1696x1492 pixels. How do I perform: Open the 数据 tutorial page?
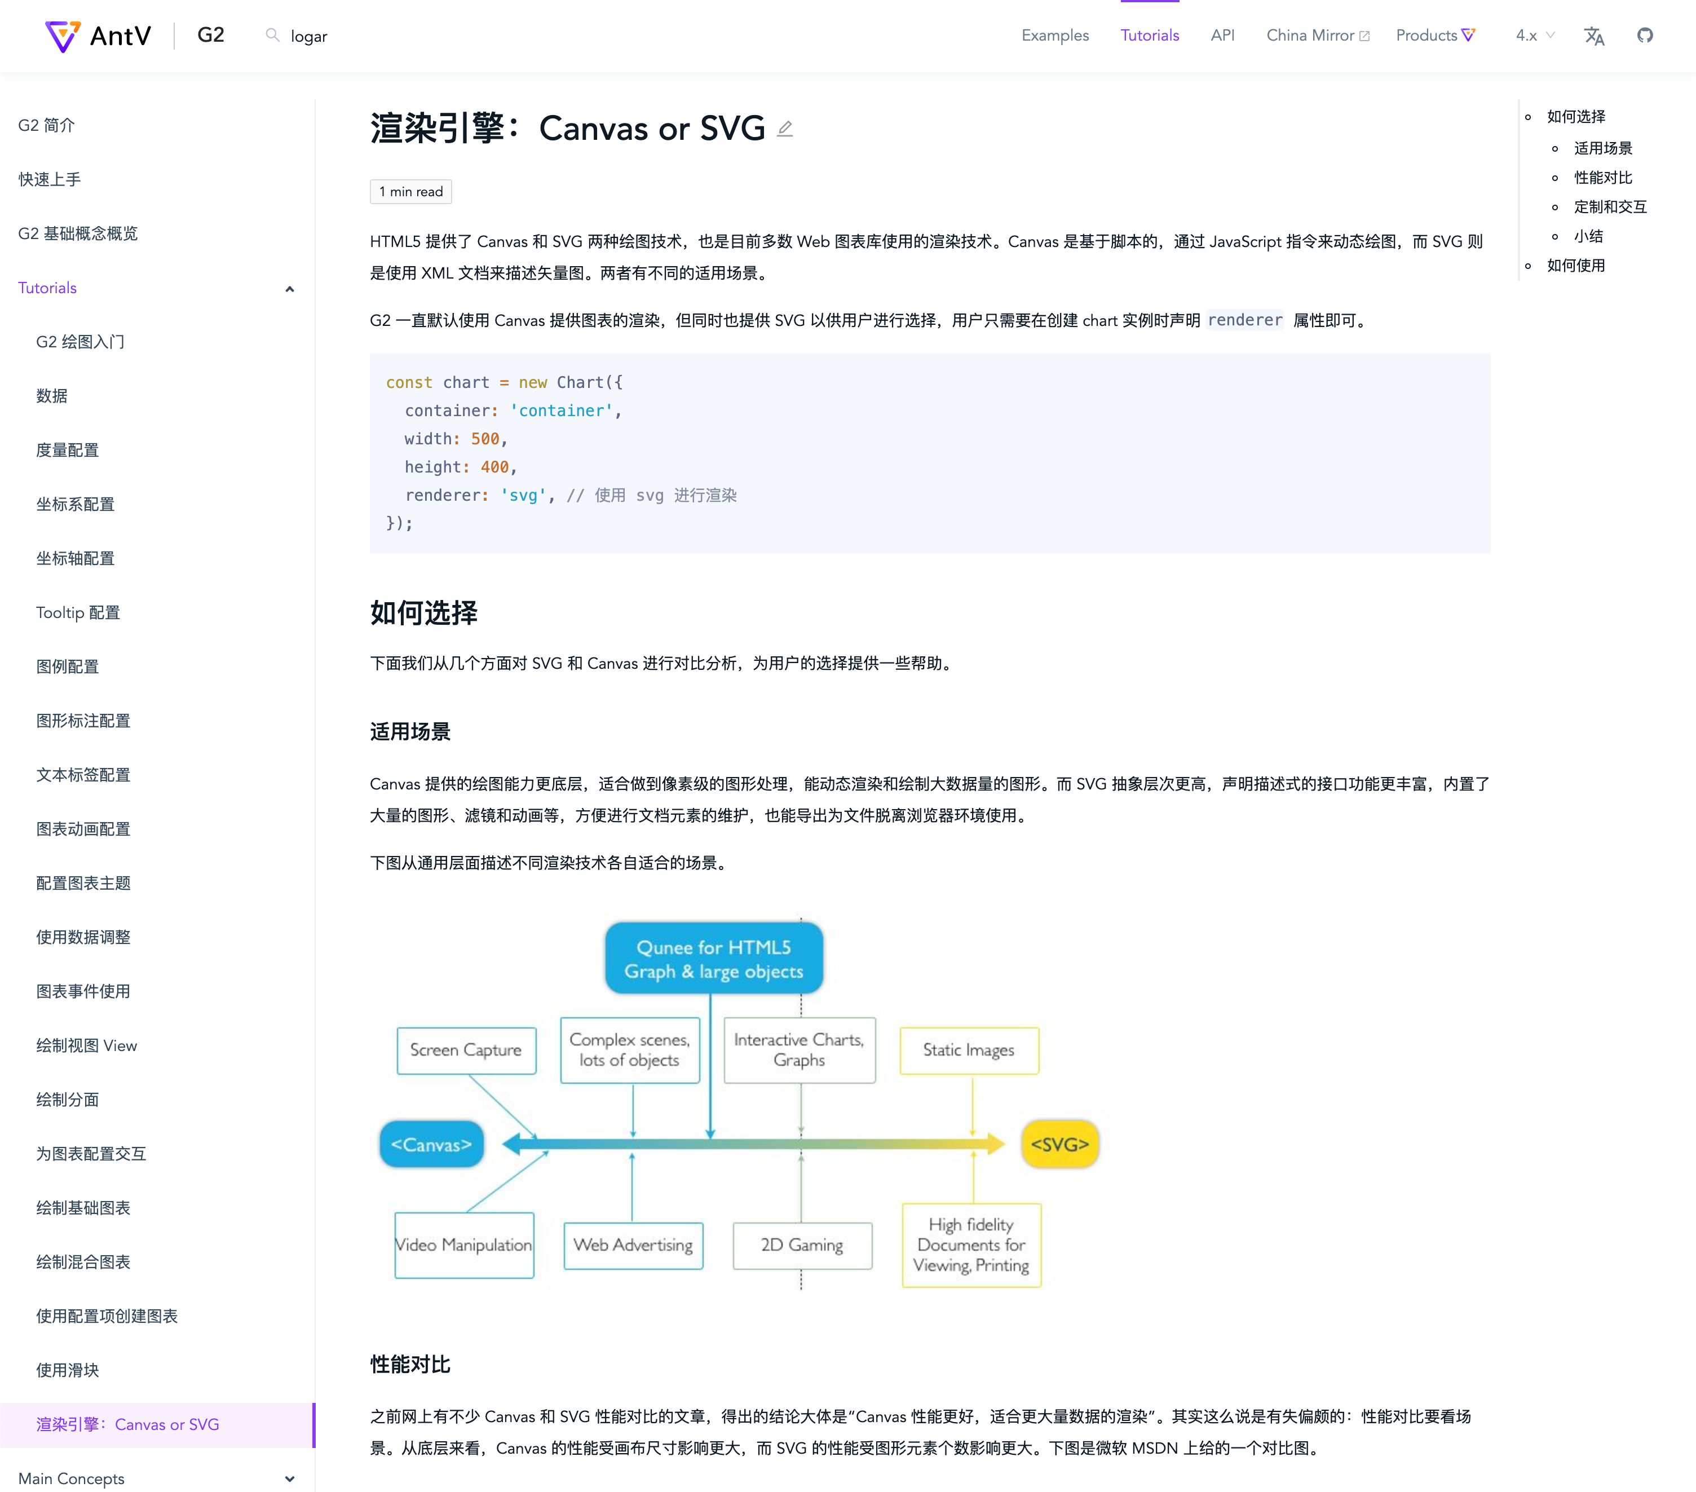coord(51,396)
